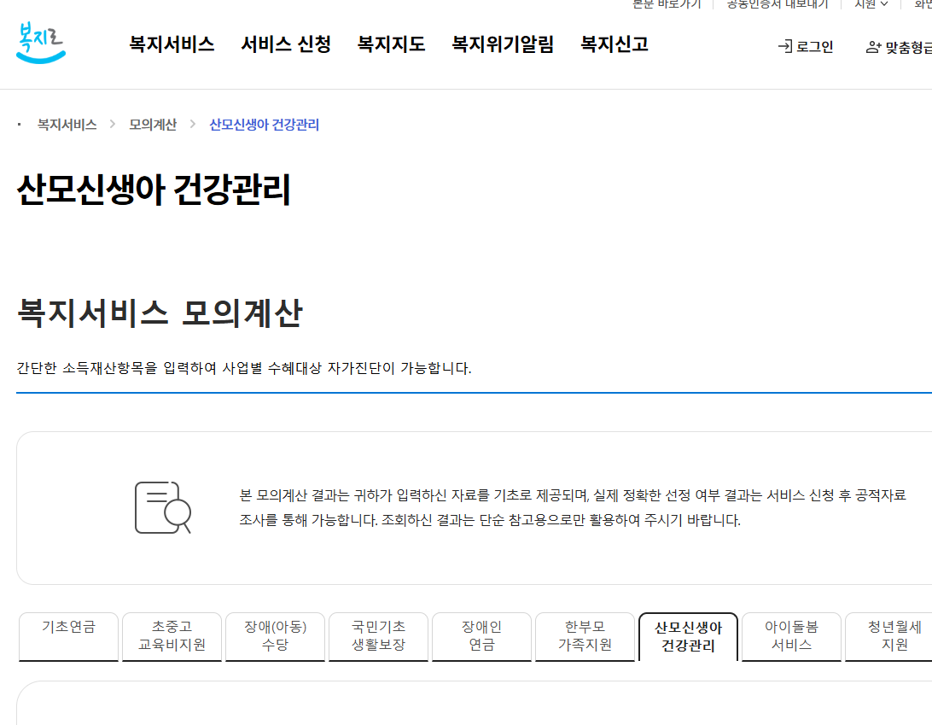Click the 본 모의계산 결과는 notice text

coord(573,494)
